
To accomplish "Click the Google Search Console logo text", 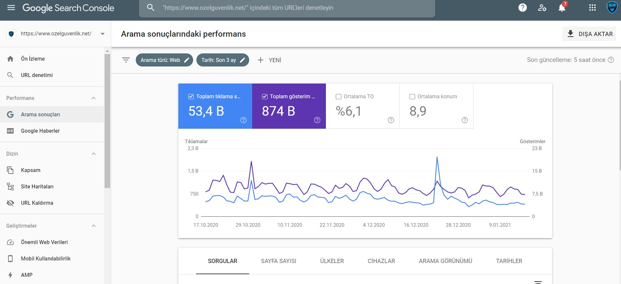I will click(x=68, y=8).
